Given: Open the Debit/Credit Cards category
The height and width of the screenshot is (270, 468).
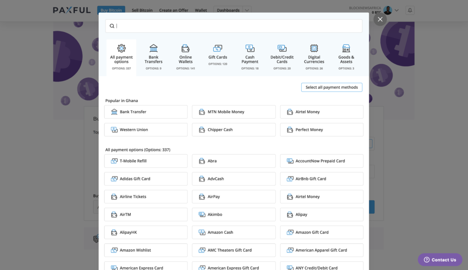Looking at the screenshot, I should (282, 57).
